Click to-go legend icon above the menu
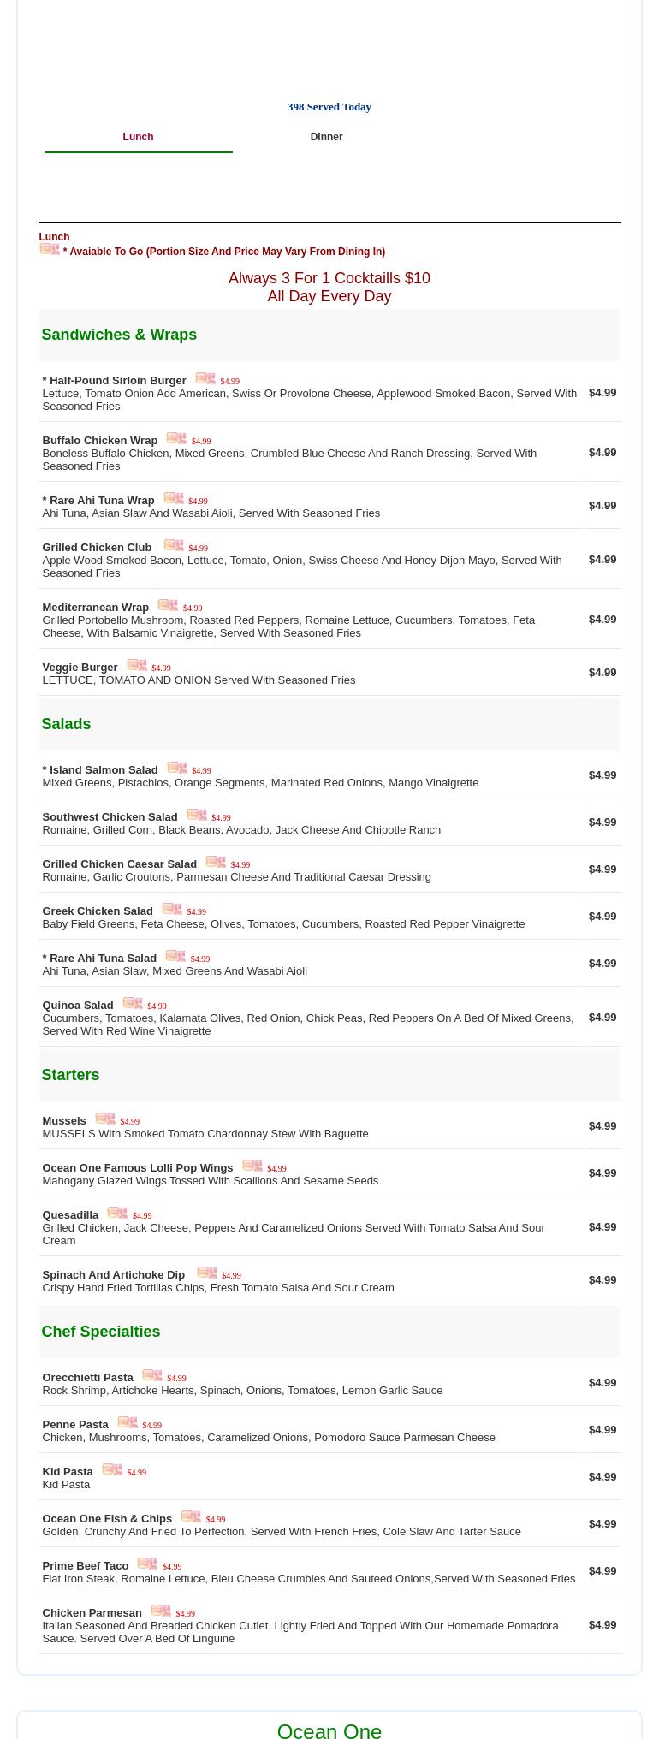The width and height of the screenshot is (659, 1739). (x=50, y=250)
